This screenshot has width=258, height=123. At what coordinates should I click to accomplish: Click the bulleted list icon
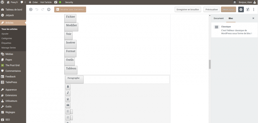[68, 112]
